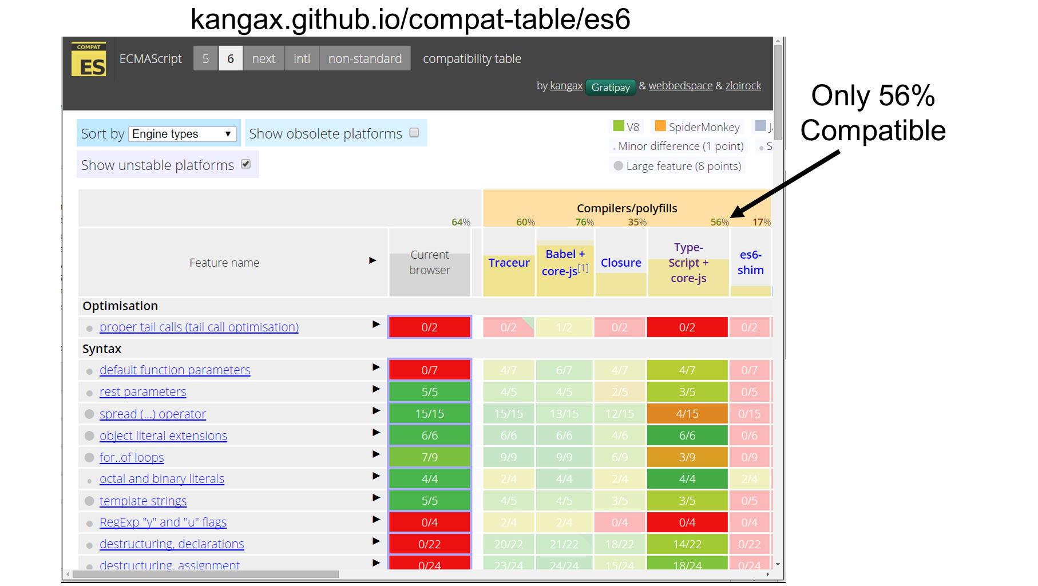
Task: Click the gray dot beside proper tail calls
Action: coord(89,328)
